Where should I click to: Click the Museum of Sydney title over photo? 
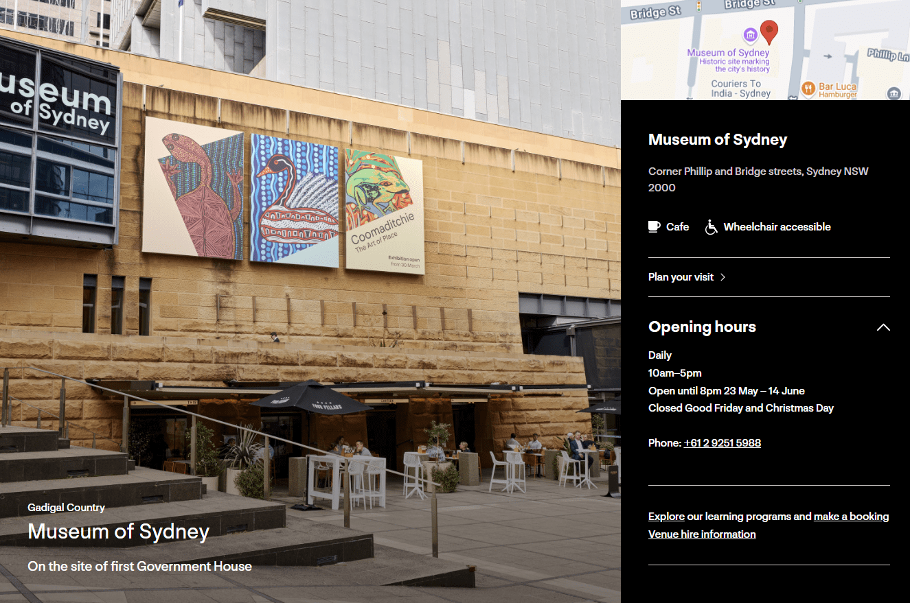(x=118, y=532)
